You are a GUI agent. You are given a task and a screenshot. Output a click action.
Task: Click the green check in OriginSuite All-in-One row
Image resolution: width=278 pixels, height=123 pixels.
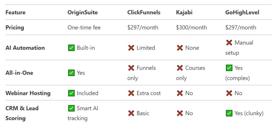71,73
